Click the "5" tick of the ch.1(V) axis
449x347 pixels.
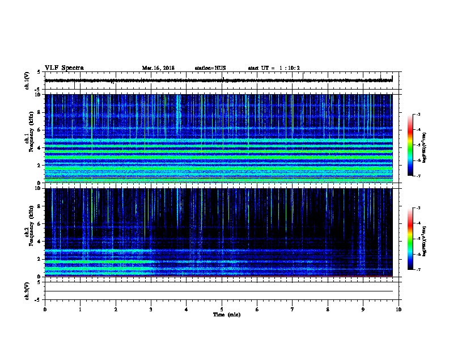point(39,72)
